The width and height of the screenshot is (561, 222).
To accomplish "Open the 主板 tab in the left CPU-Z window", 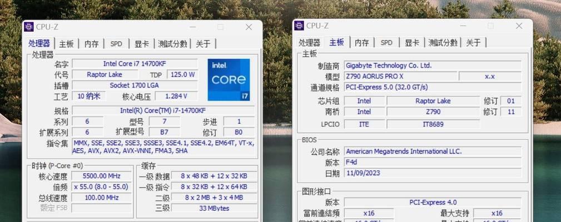I will pyautogui.click(x=66, y=44).
